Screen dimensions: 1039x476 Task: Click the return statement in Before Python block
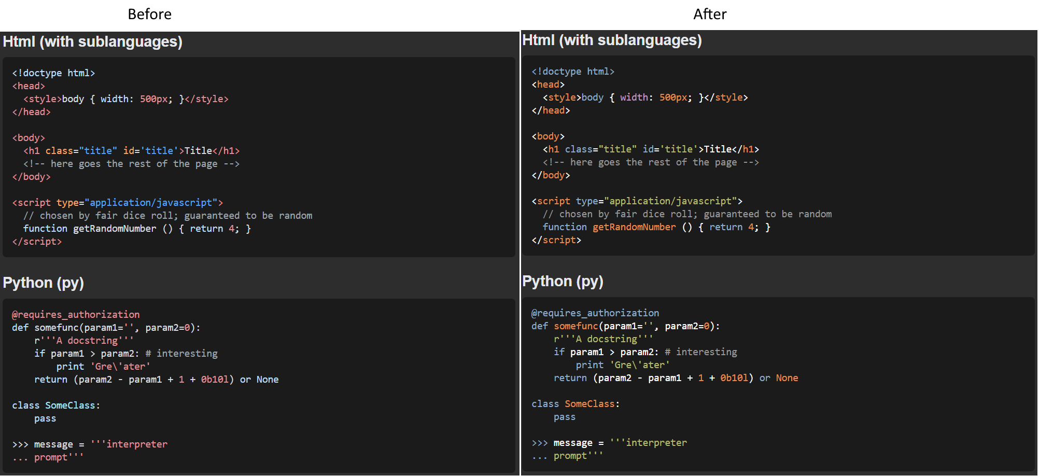pyautogui.click(x=157, y=380)
